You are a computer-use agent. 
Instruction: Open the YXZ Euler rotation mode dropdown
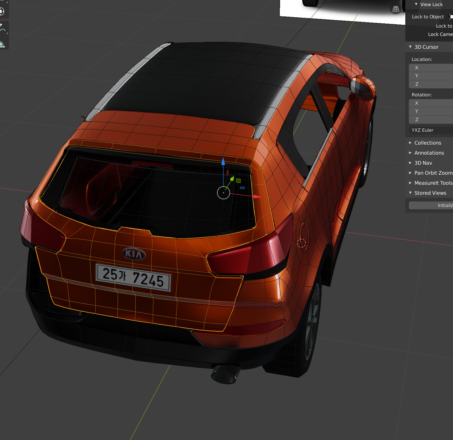point(431,130)
